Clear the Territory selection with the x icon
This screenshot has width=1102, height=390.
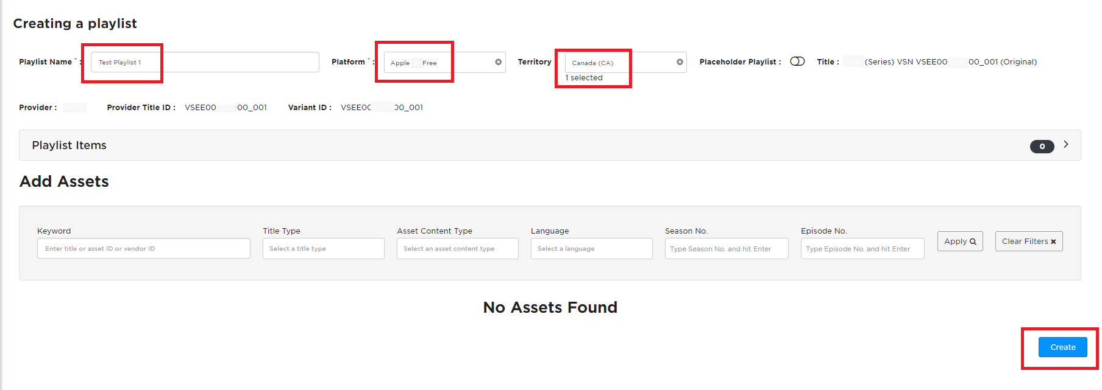click(680, 62)
